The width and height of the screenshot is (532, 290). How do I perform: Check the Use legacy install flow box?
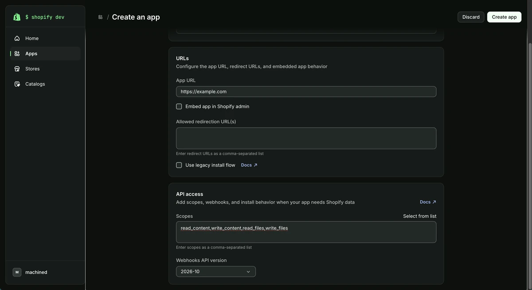[x=179, y=165]
